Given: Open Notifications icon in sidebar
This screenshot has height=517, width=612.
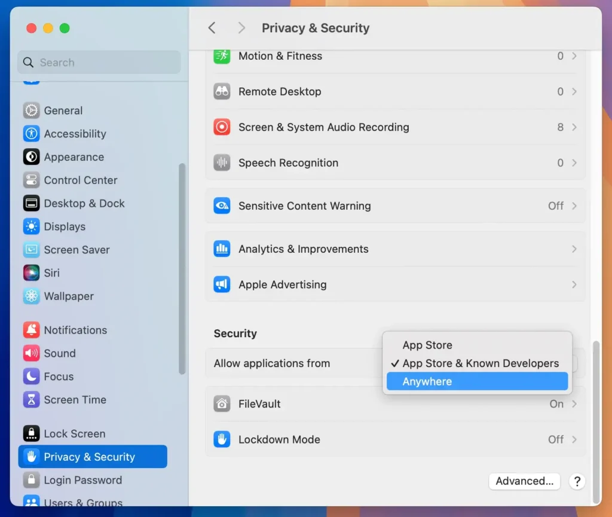Looking at the screenshot, I should pyautogui.click(x=31, y=330).
